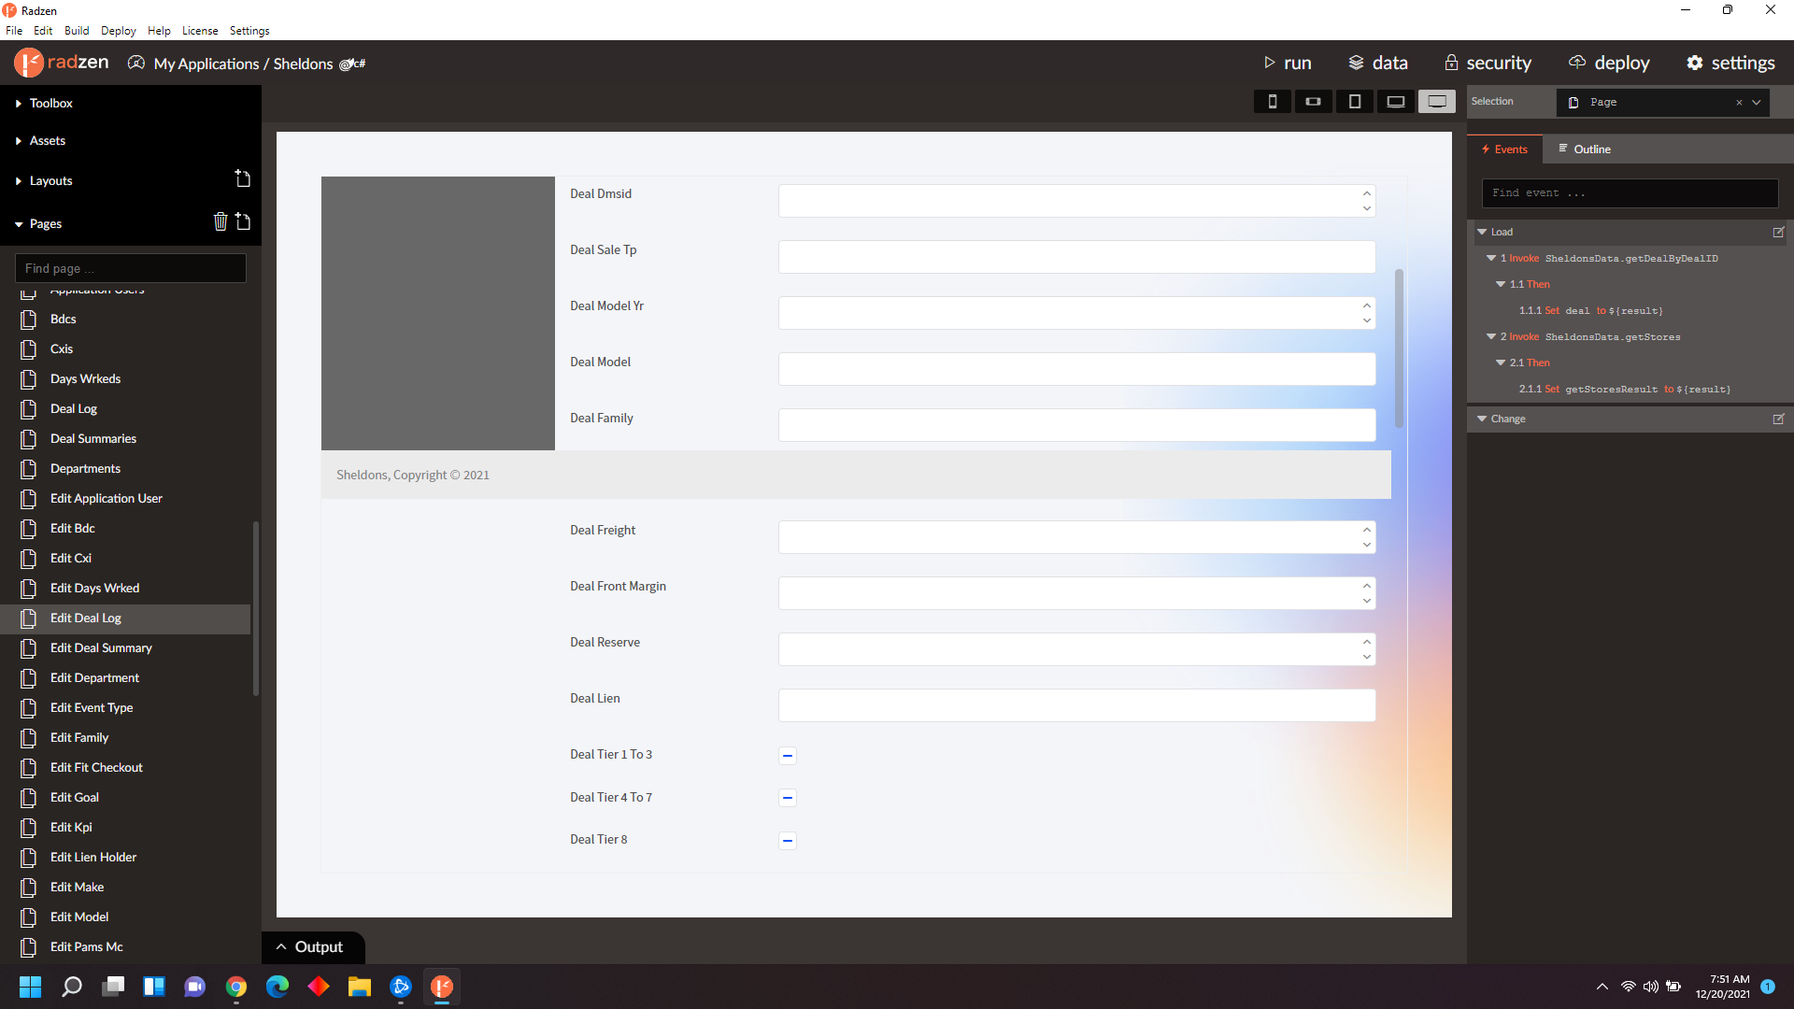Open Windows Start menu
This screenshot has width=1794, height=1009.
tap(31, 987)
